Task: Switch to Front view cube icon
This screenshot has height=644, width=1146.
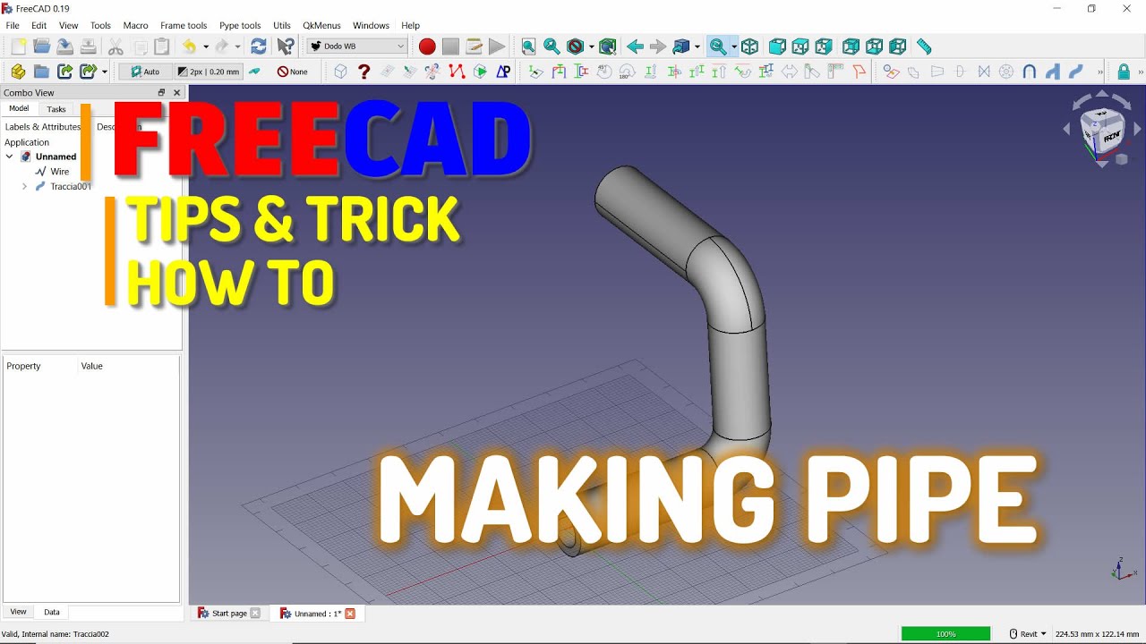Action: (777, 47)
